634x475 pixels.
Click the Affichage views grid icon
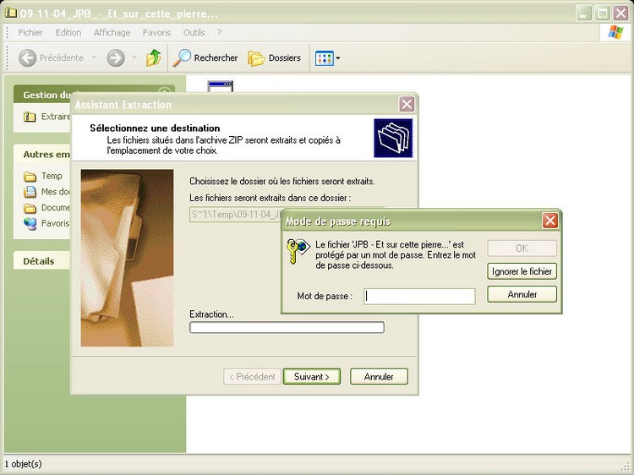coord(323,58)
